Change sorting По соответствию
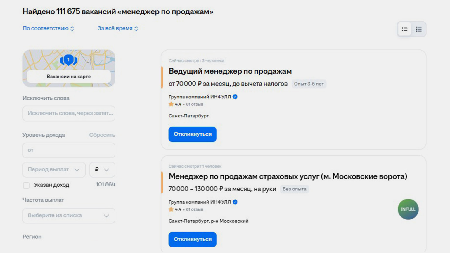Image resolution: width=450 pixels, height=253 pixels. (49, 28)
